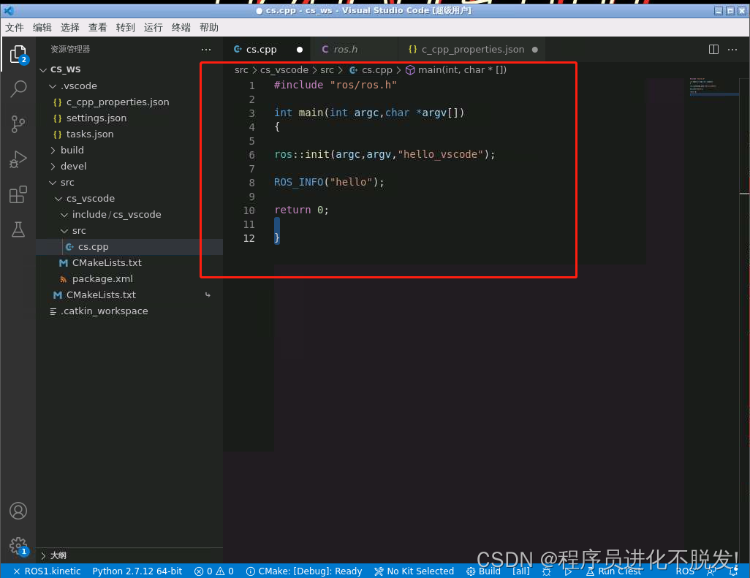Switch to the c_cpp_properties.json editor tab
The width and height of the screenshot is (750, 578).
[x=472, y=49]
